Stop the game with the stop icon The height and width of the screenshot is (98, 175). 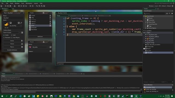coord(24,6)
